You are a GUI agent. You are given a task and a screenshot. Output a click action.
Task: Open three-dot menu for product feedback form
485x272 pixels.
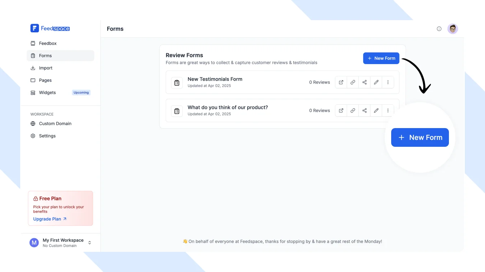click(388, 110)
